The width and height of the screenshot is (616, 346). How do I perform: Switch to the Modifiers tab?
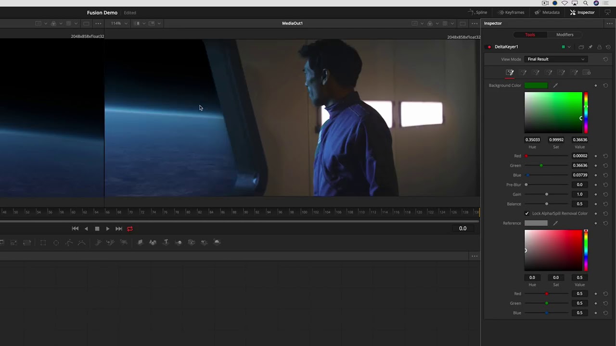point(565,35)
